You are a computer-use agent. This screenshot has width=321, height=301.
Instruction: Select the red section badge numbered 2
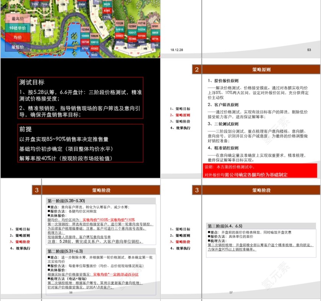(196, 69)
